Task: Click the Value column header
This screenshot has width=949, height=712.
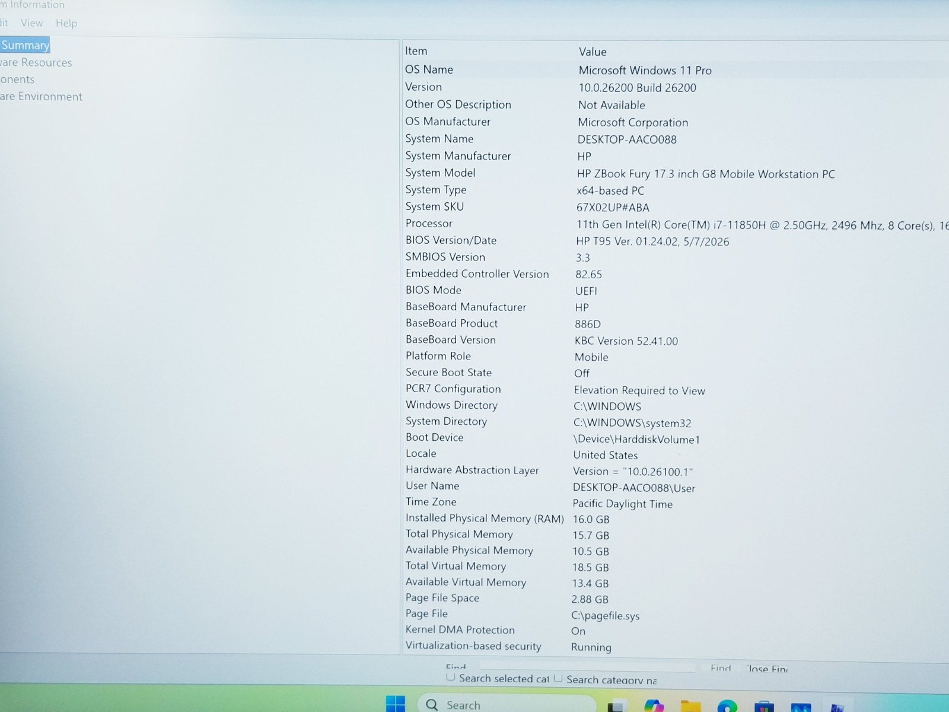Action: click(593, 52)
